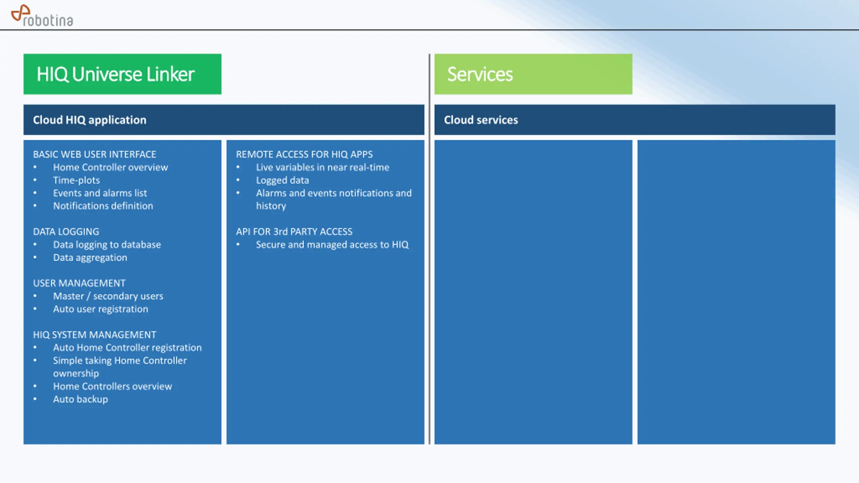Select the USER MANAGEMENT heading
This screenshot has height=483, width=859.
(x=79, y=283)
